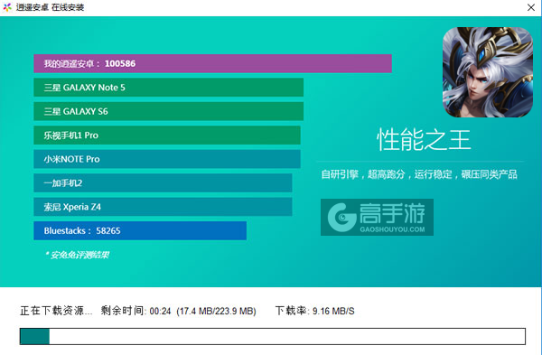Click the 下载率: 9.16 MB/S speed text
This screenshot has width=542, height=355.
pos(315,311)
